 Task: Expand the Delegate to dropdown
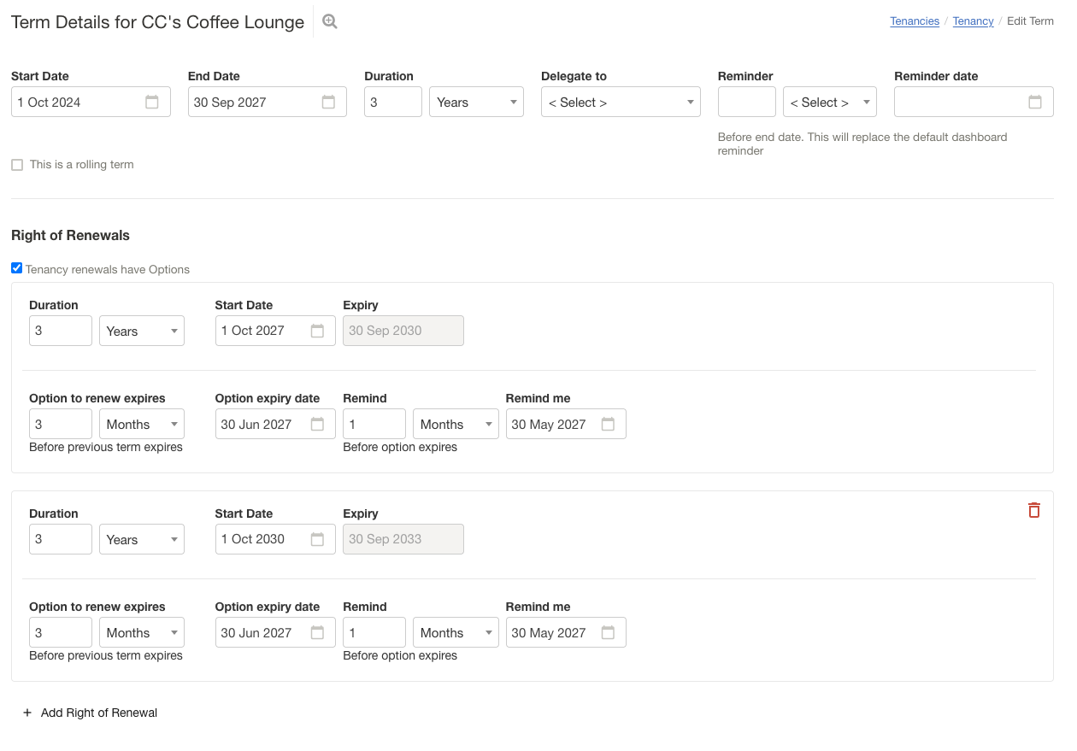pos(621,103)
